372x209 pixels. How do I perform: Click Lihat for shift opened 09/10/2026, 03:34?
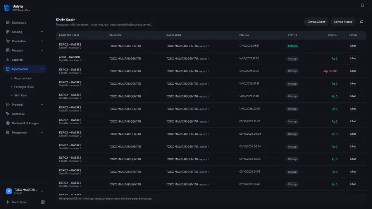353,146
